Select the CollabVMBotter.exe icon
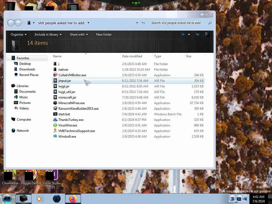272x204 pixels. pos(55,75)
